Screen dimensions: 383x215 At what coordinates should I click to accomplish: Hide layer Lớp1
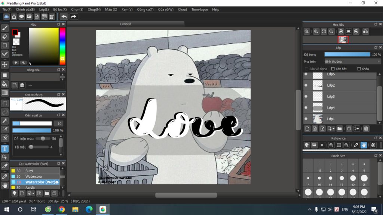(306, 119)
